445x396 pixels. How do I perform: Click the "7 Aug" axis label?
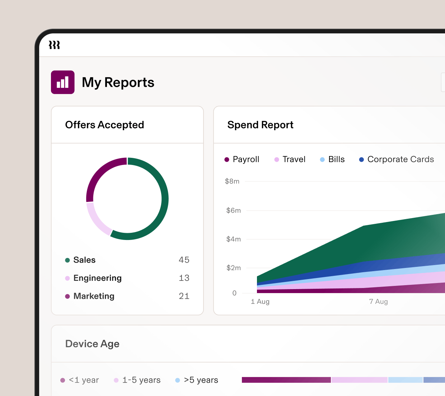point(378,301)
